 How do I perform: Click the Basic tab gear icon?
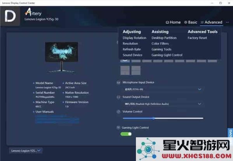186,22
